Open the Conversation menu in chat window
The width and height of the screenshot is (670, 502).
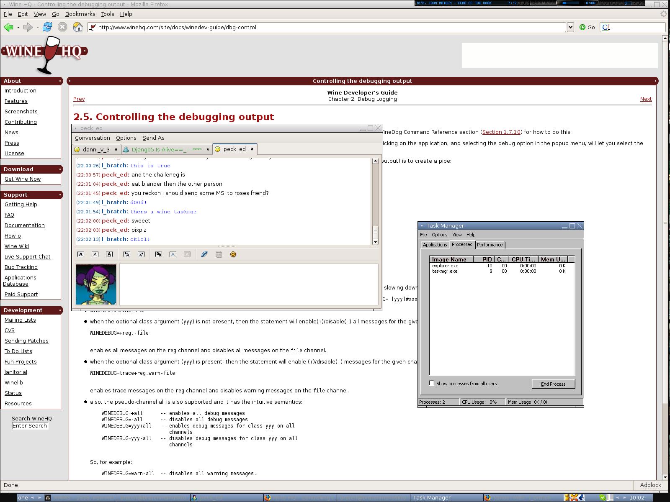click(93, 138)
